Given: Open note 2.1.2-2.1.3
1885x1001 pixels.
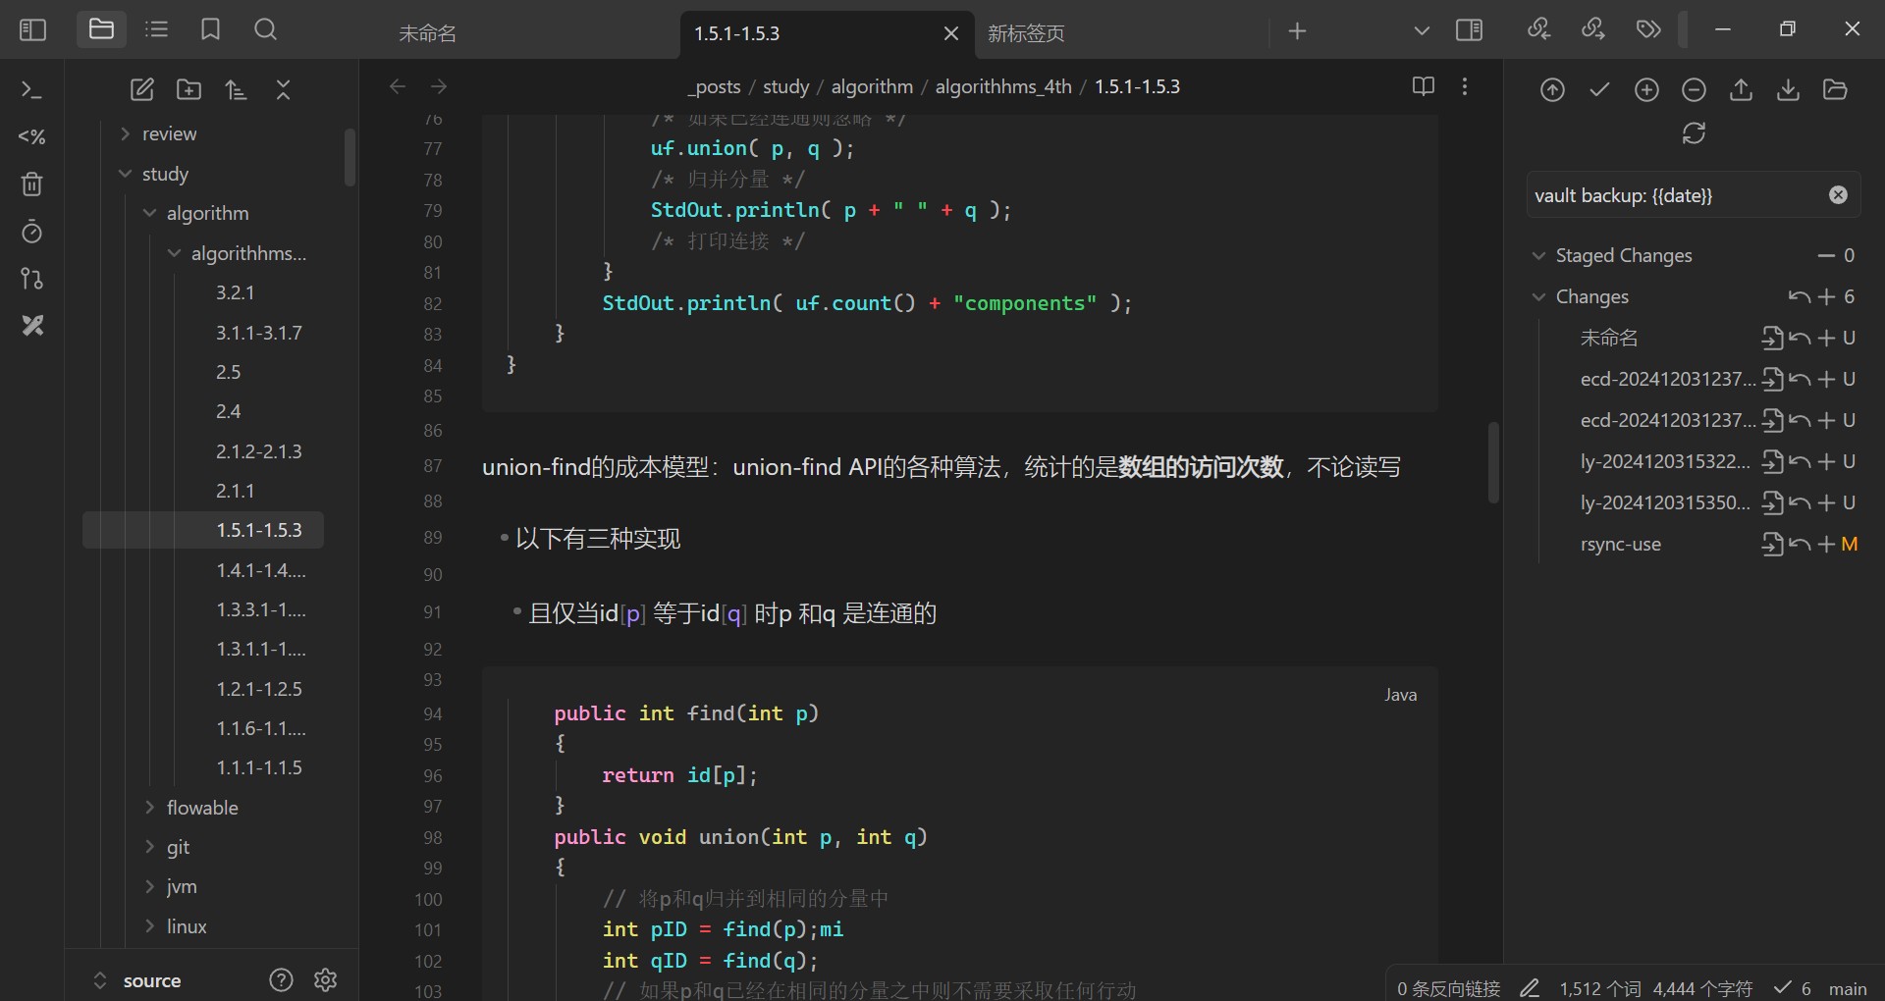Looking at the screenshot, I should 259,451.
